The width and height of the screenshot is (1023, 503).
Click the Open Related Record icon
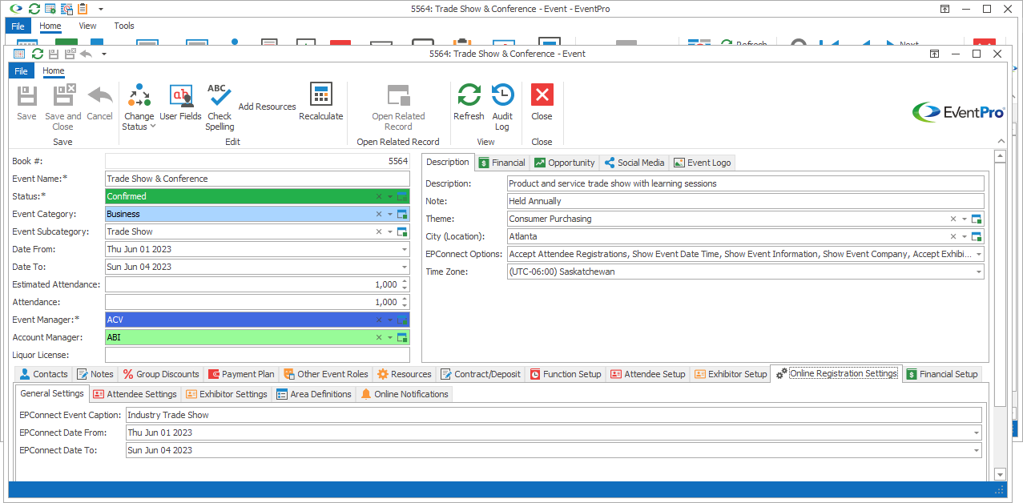point(398,95)
